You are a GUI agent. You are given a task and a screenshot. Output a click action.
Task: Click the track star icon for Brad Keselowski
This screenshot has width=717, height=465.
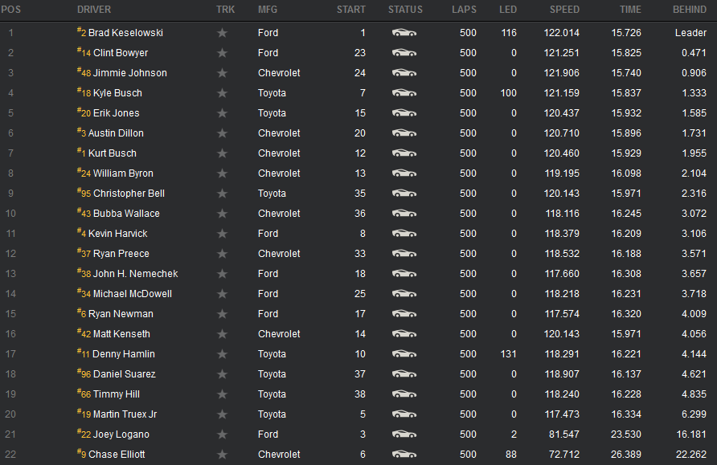222,33
